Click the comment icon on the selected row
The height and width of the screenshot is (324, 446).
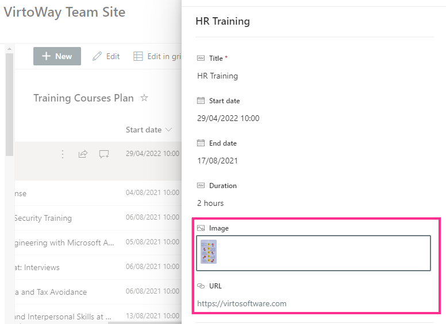(104, 154)
